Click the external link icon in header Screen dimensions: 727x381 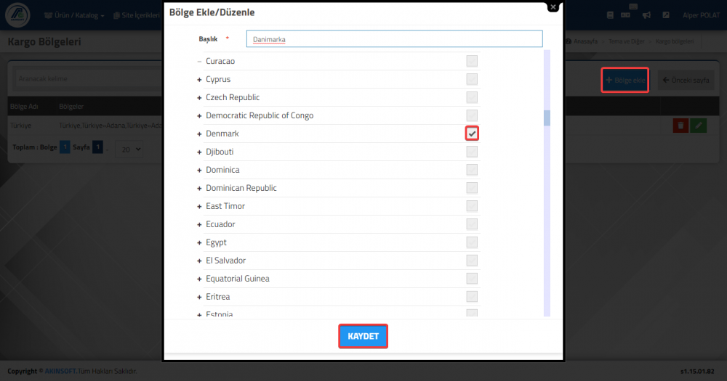(x=666, y=15)
